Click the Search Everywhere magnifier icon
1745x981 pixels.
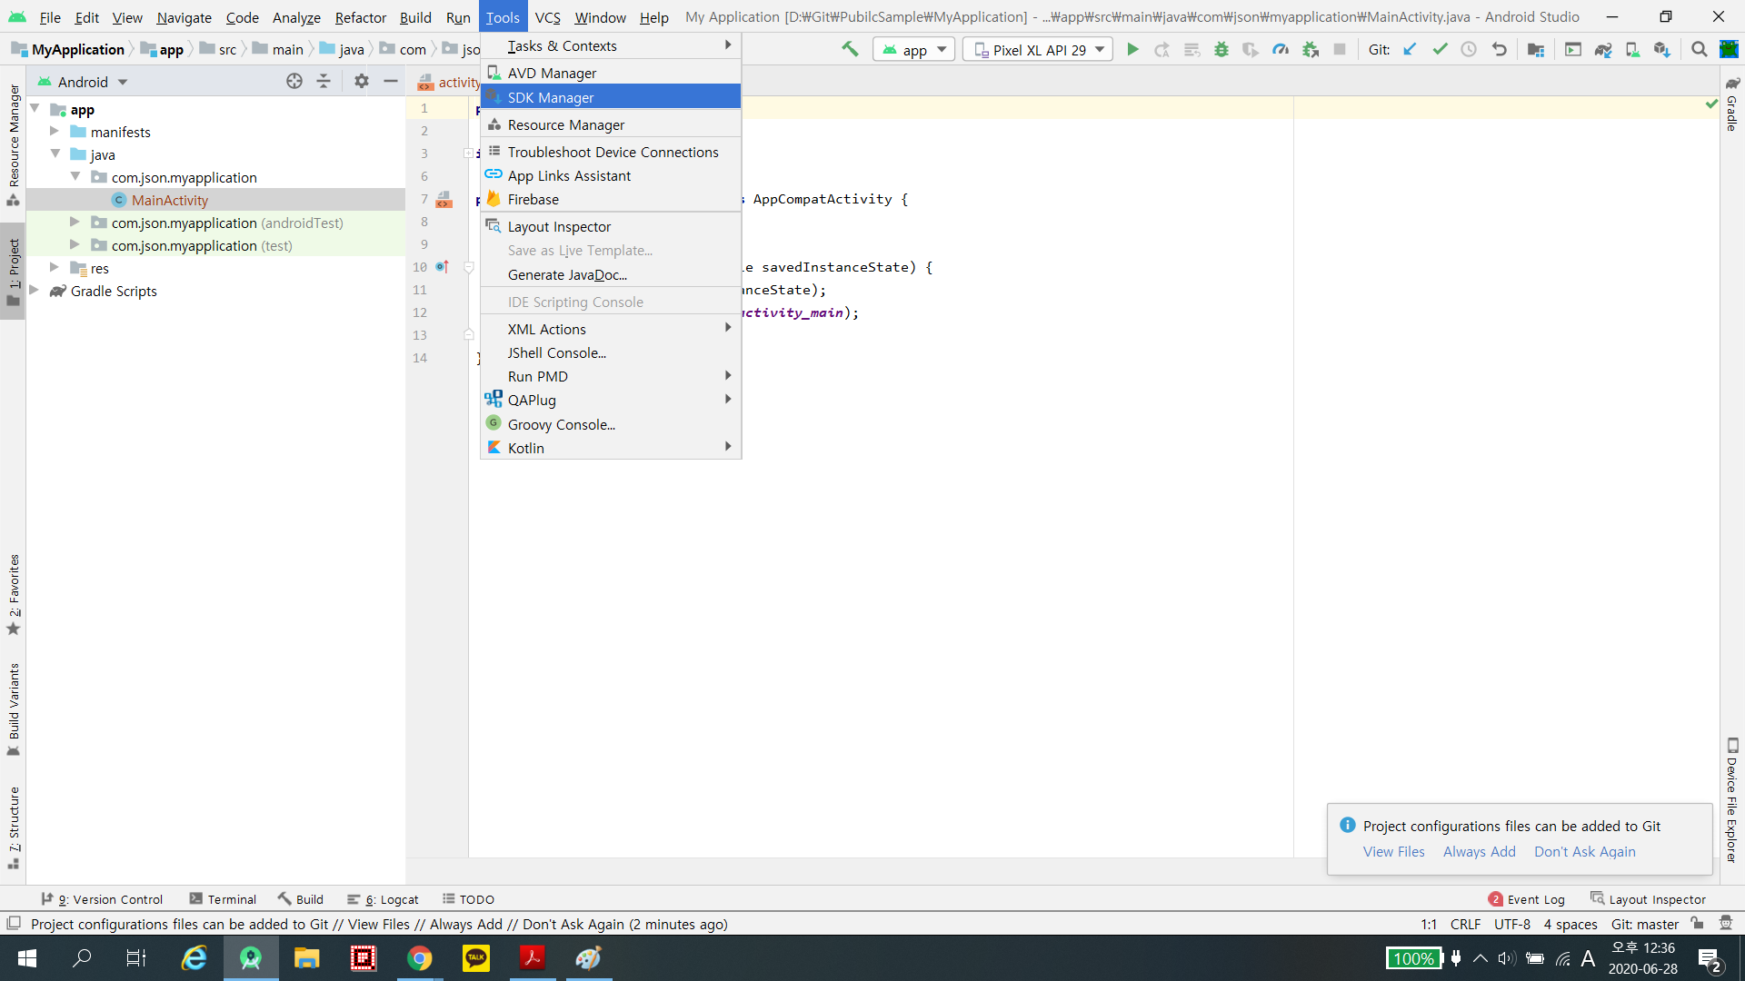[x=1699, y=49]
